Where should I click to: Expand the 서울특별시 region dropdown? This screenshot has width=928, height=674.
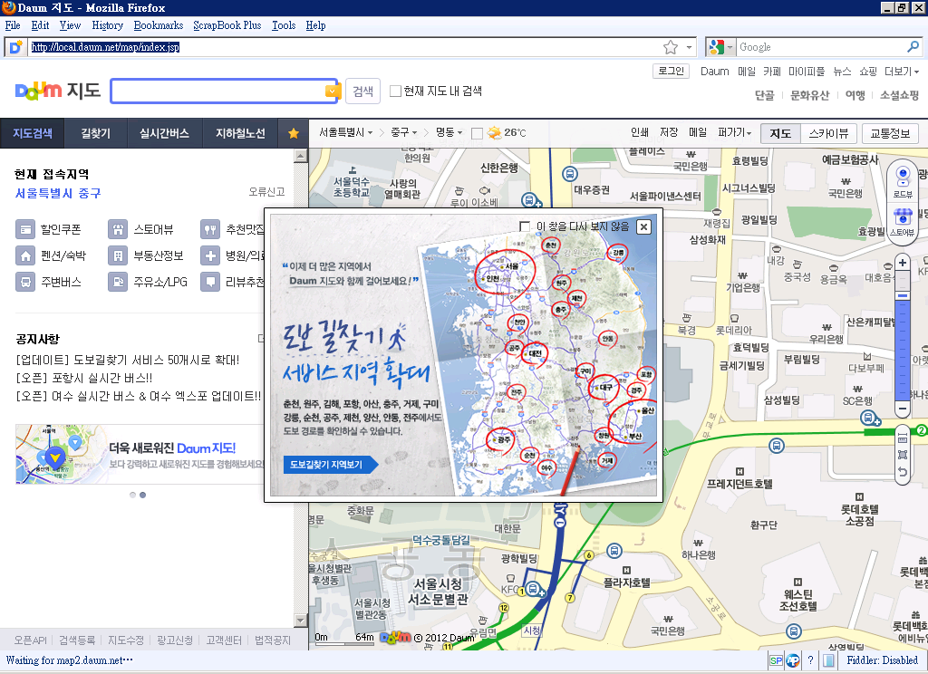coord(345,132)
